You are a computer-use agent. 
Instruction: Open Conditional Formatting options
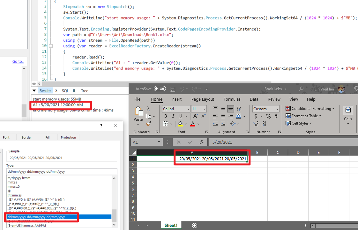pos(309,108)
